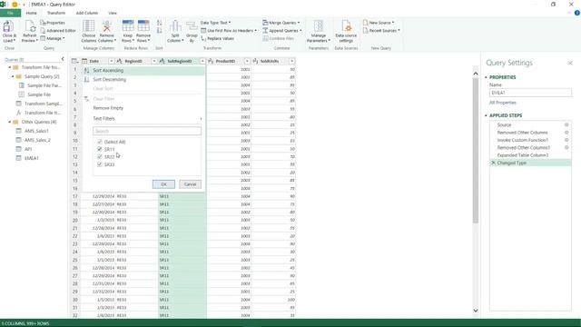Choose Sort Descending in filter menu
This screenshot has width=581, height=327.
pos(143,79)
